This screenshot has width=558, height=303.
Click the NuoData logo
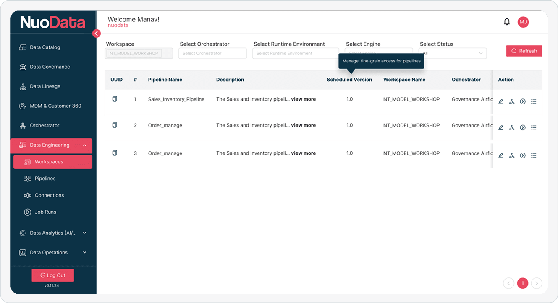[x=53, y=22]
